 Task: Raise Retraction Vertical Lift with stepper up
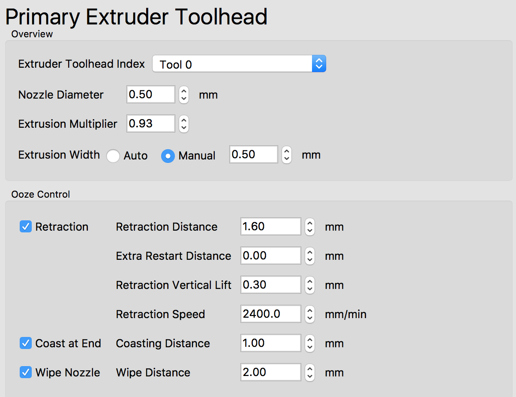click(310, 281)
